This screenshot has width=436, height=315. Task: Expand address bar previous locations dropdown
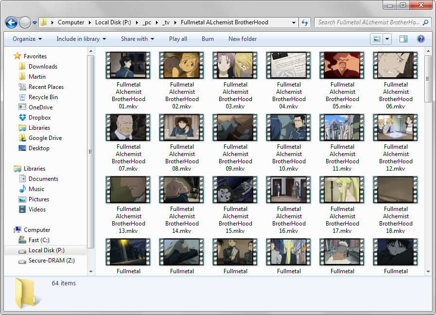[x=294, y=22]
